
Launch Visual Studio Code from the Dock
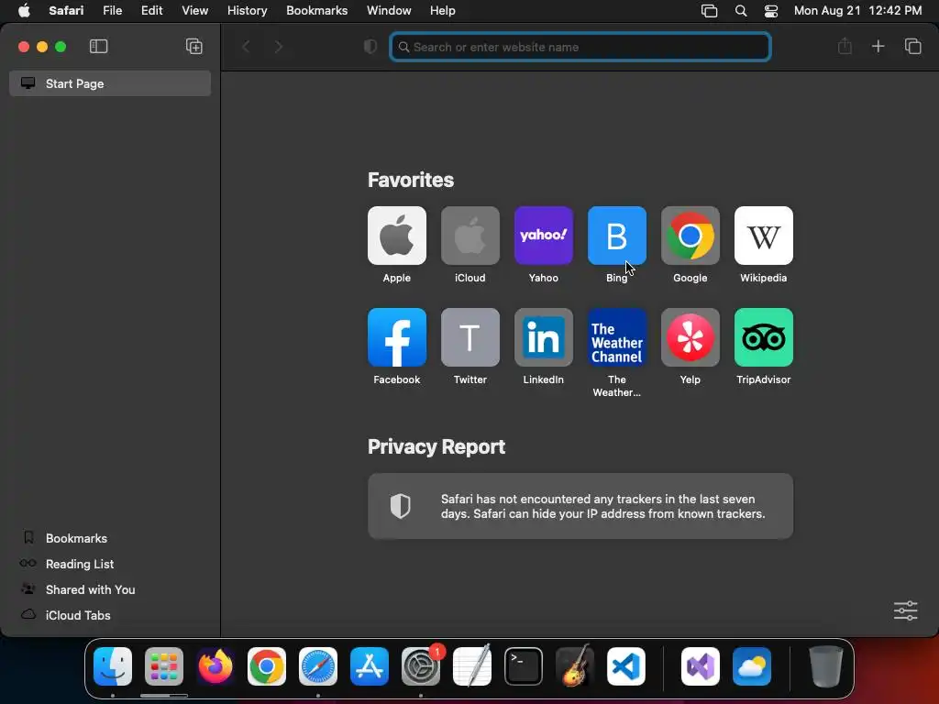[x=626, y=666]
